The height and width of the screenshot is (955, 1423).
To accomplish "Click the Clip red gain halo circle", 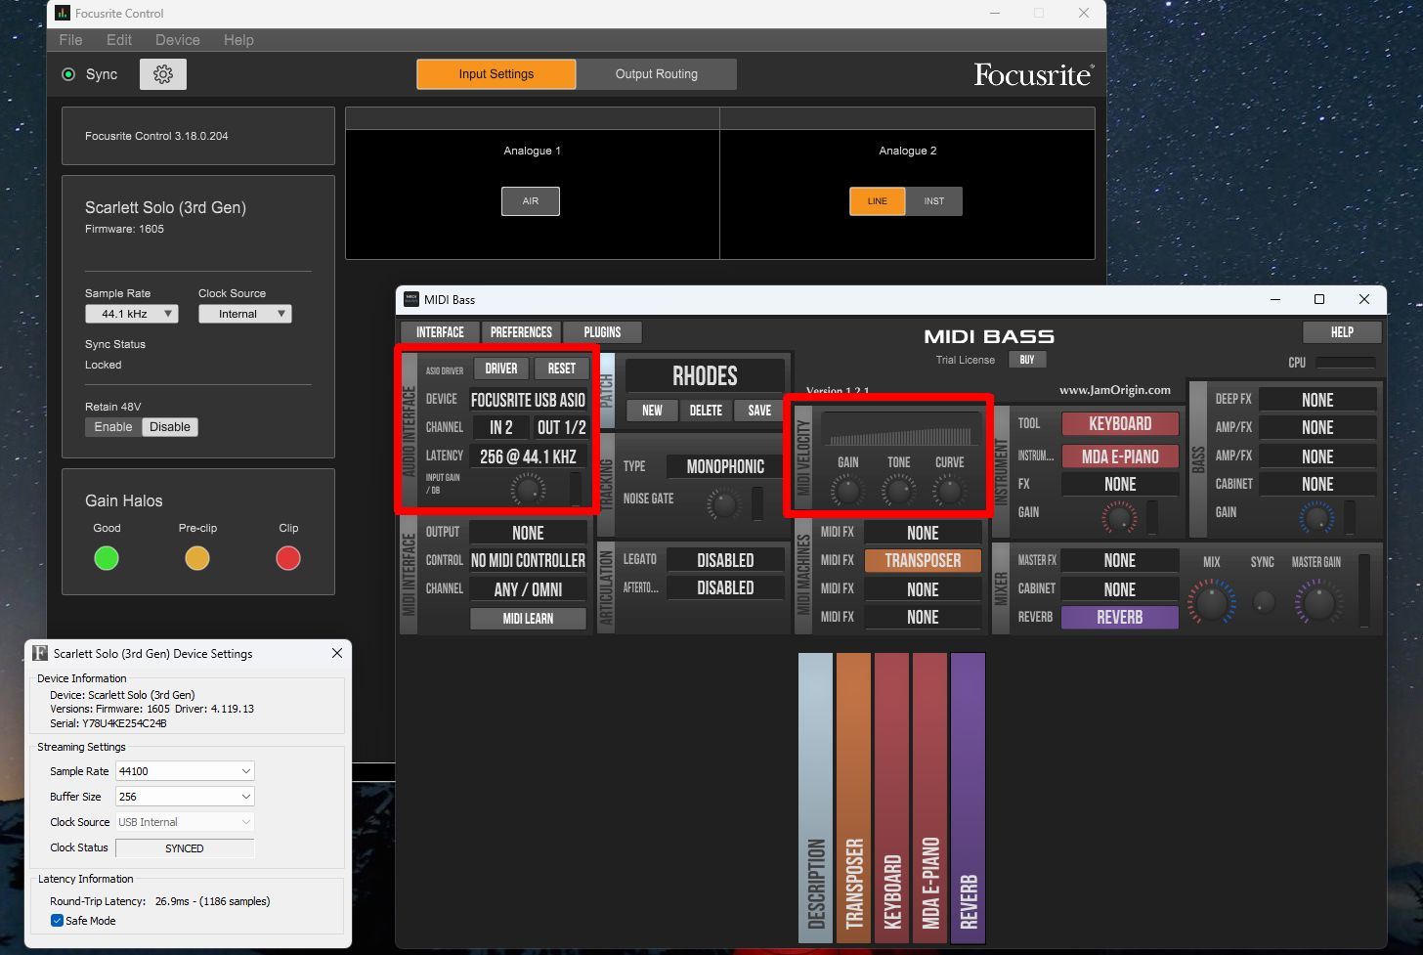I will click(288, 558).
